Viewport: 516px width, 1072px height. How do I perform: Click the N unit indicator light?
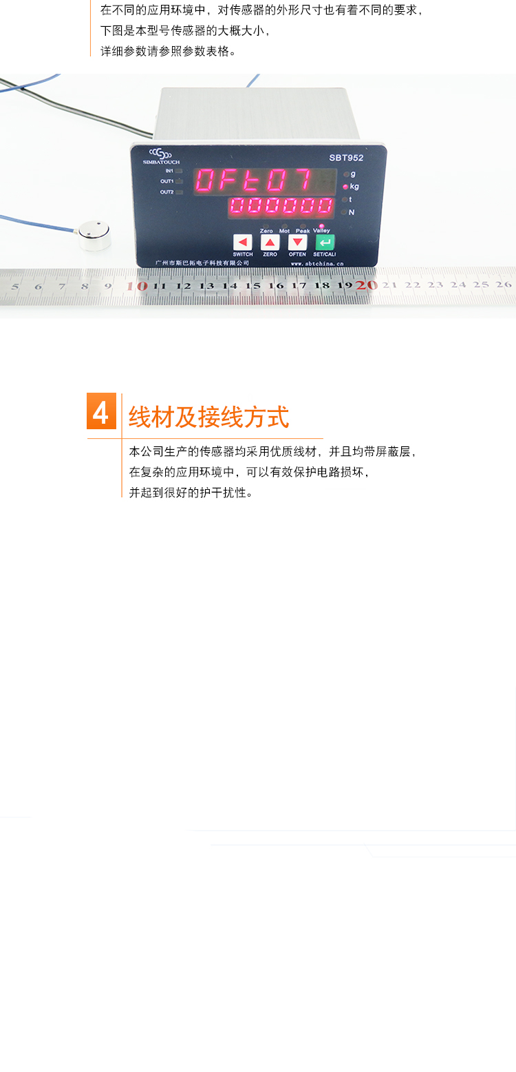345,212
